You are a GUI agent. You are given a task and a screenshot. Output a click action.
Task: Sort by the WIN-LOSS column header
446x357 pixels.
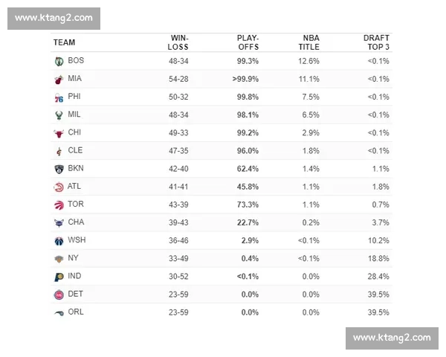pyautogui.click(x=178, y=42)
